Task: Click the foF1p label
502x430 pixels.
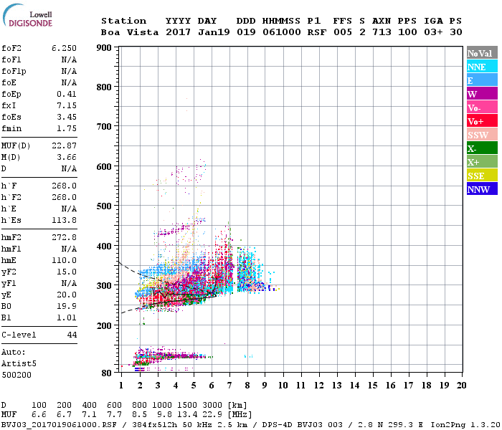Action: [x=14, y=71]
